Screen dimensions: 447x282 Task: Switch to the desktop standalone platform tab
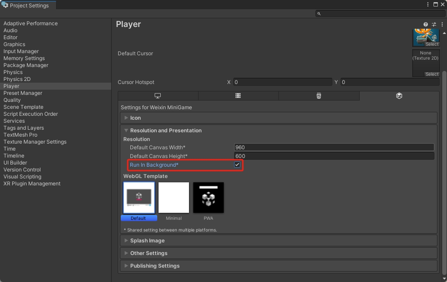pos(158,96)
